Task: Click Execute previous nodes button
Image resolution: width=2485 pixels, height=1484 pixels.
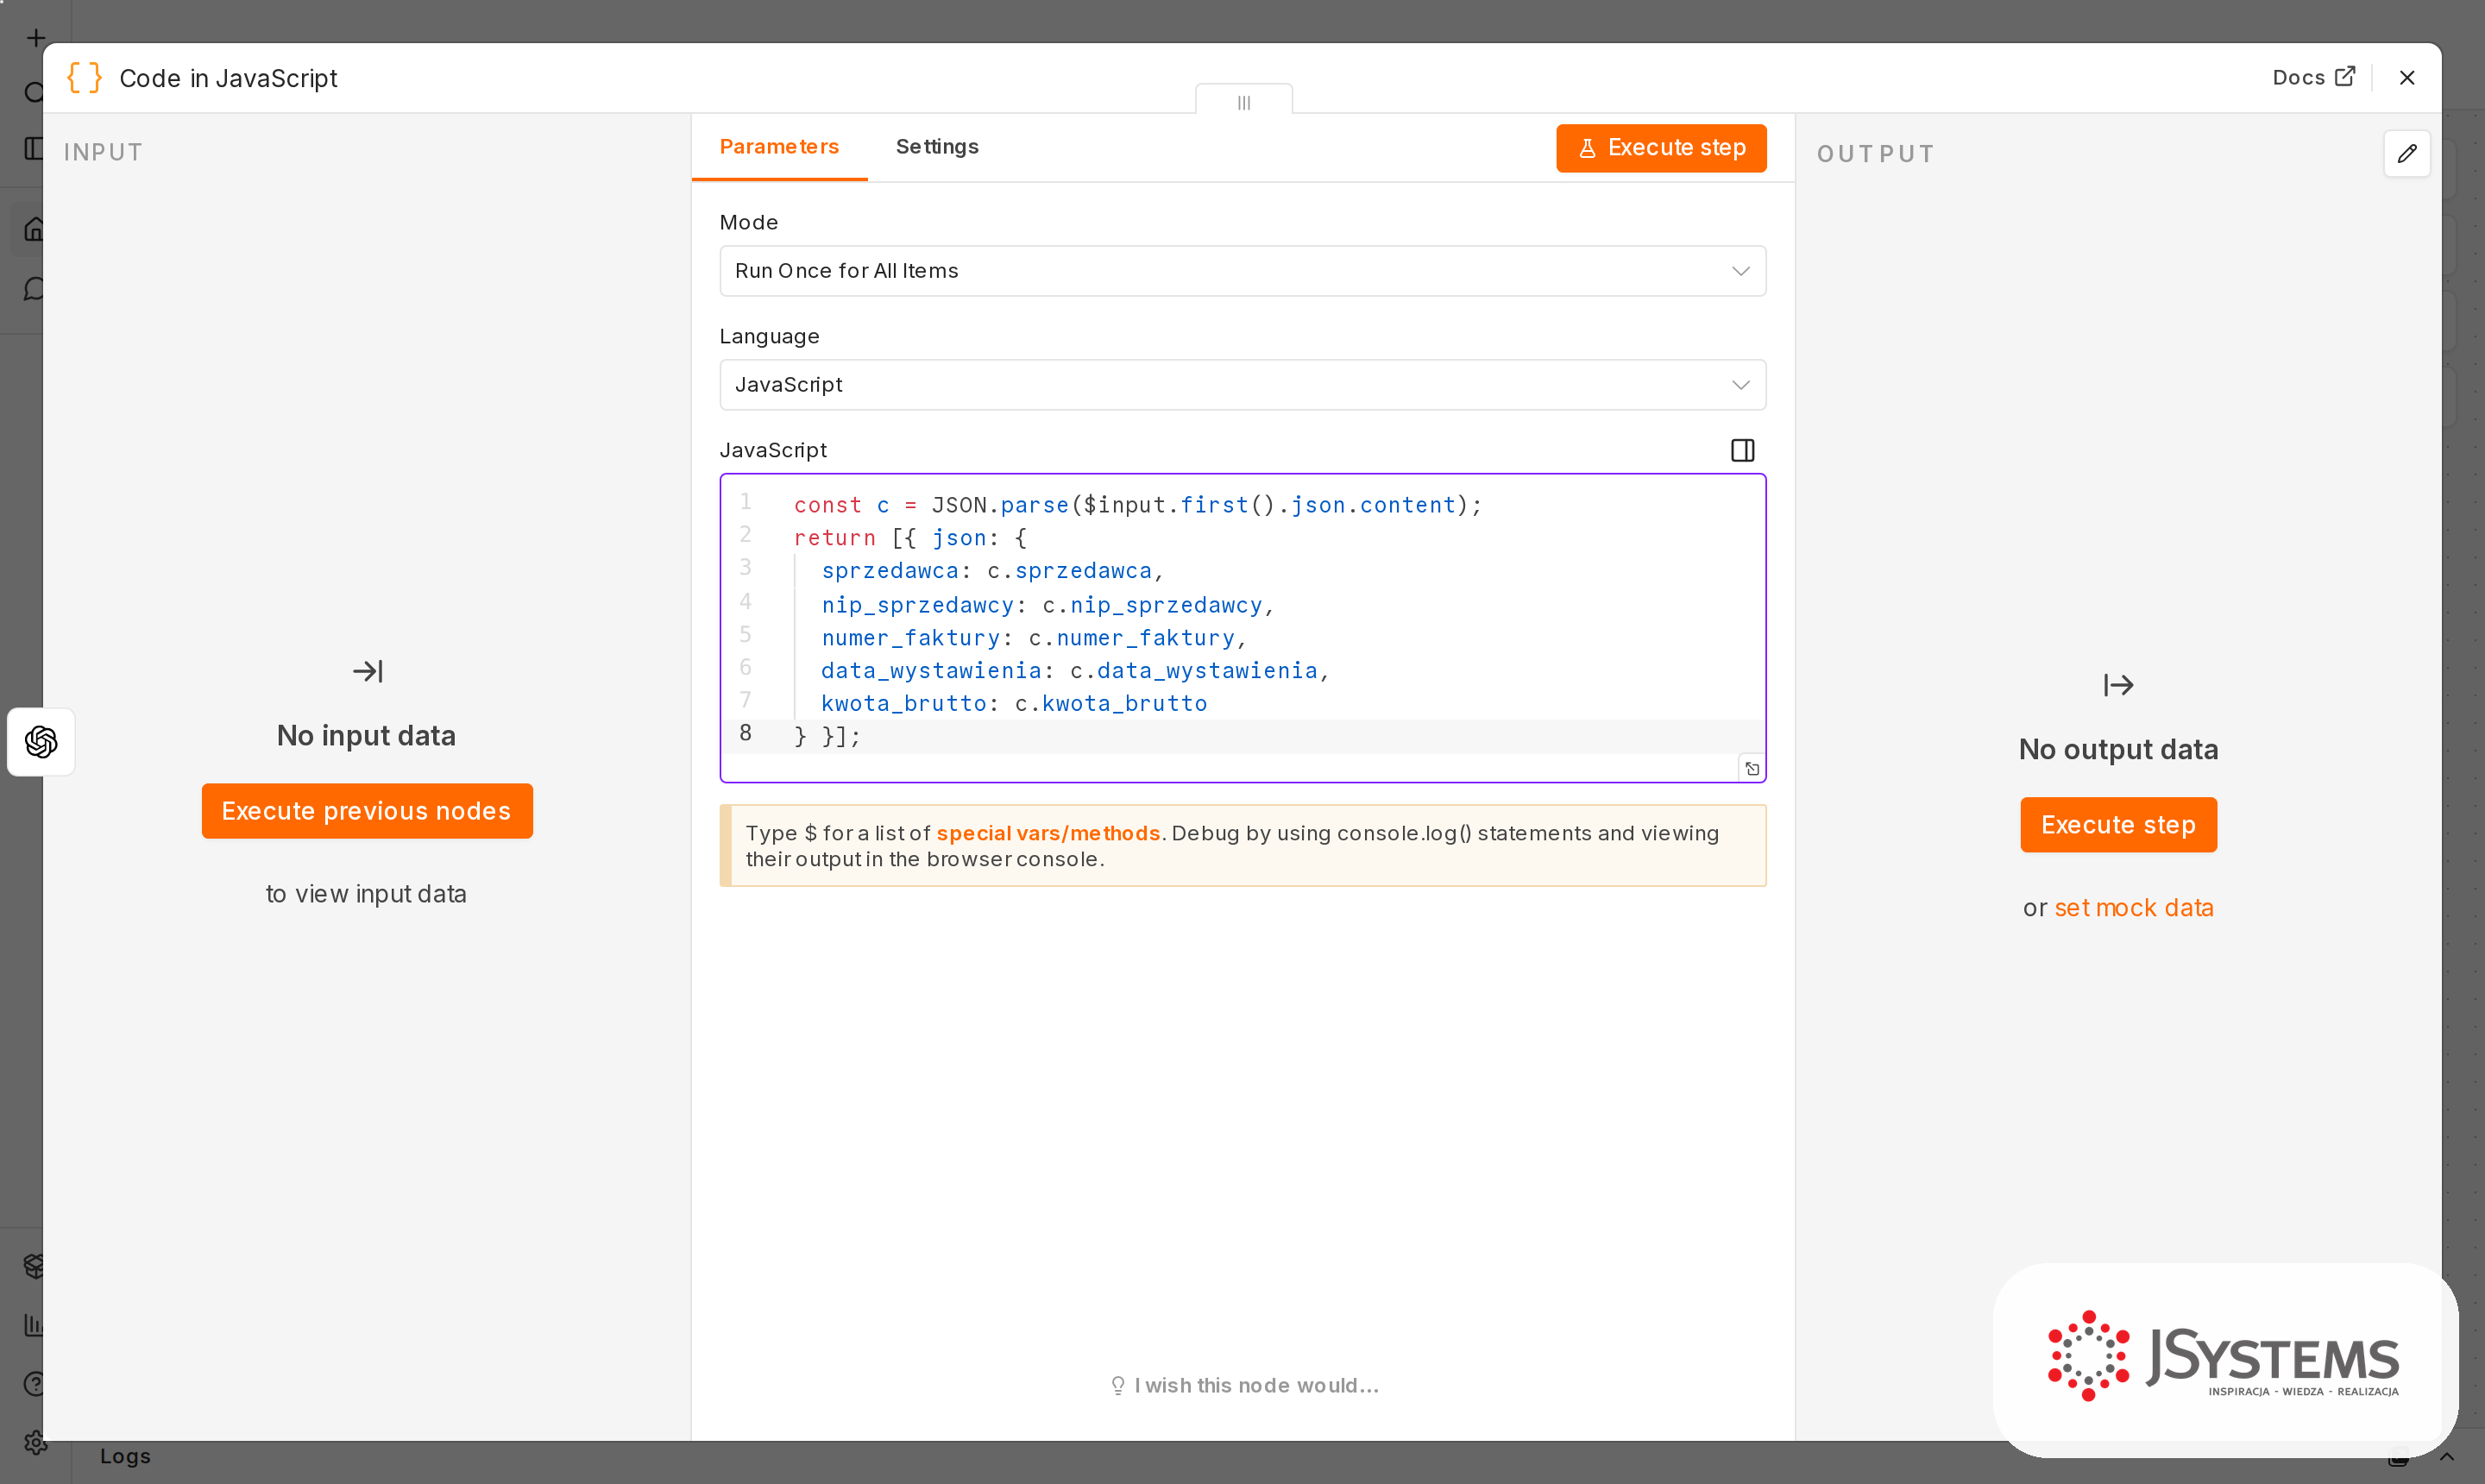Action: 367,811
